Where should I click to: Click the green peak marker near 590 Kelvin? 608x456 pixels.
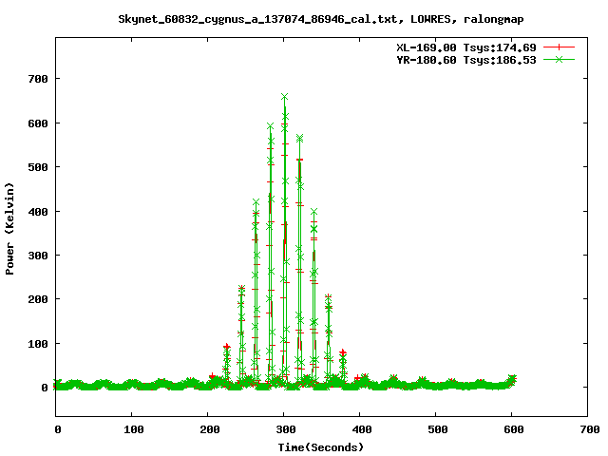(x=270, y=126)
